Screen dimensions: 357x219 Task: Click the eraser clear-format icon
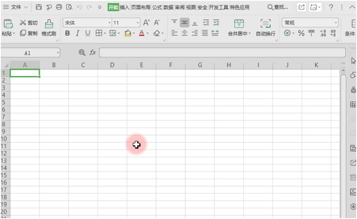click(157, 33)
